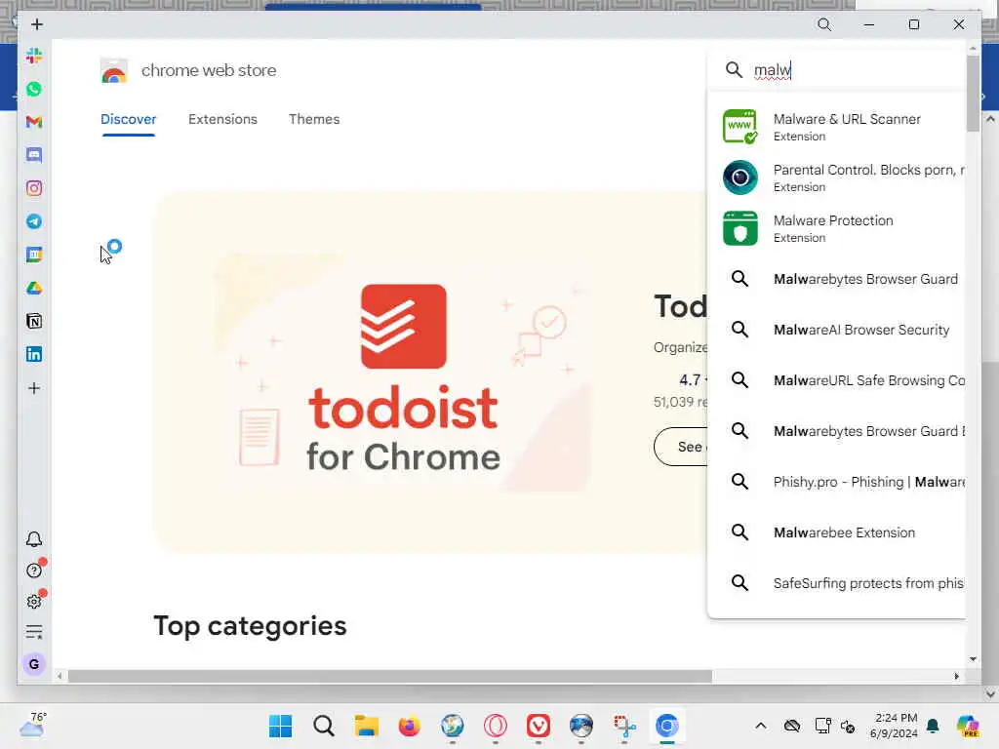
Task: Open Telegram sidebar app
Action: pos(34,221)
